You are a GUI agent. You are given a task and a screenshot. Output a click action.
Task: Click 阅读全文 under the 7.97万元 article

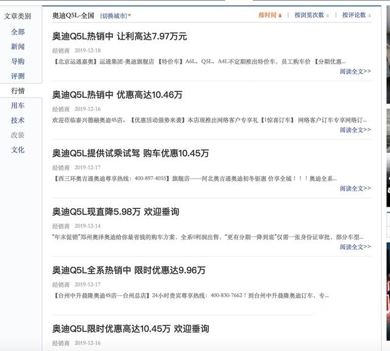click(355, 72)
